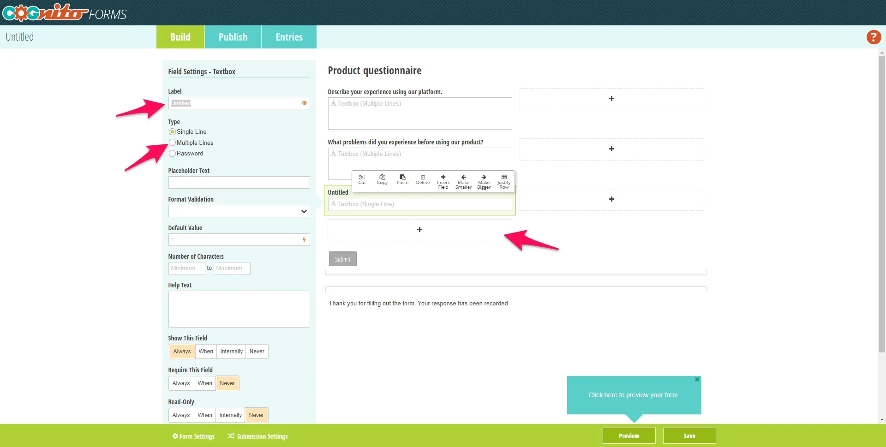Set Require This Field to When

pos(205,383)
